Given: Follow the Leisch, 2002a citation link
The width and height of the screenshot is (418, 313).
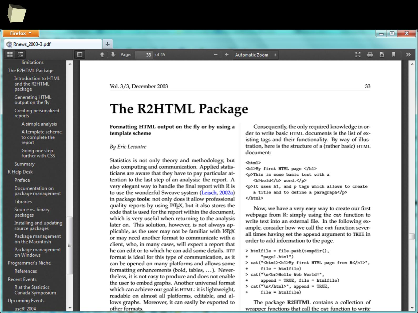Looking at the screenshot, I should pyautogui.click(x=217, y=193).
